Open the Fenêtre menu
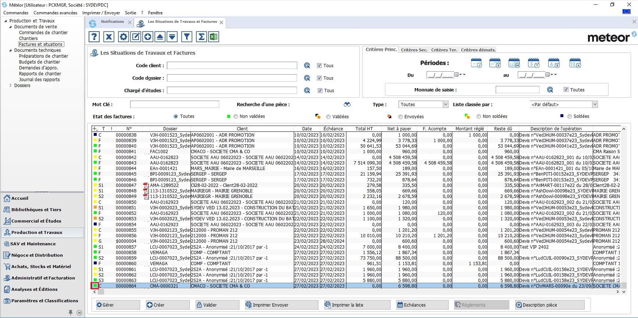This screenshot has width=638, height=318. pyautogui.click(x=155, y=13)
